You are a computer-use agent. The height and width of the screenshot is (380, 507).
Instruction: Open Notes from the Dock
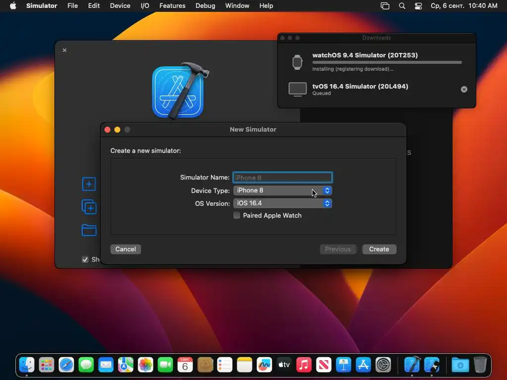coord(245,365)
